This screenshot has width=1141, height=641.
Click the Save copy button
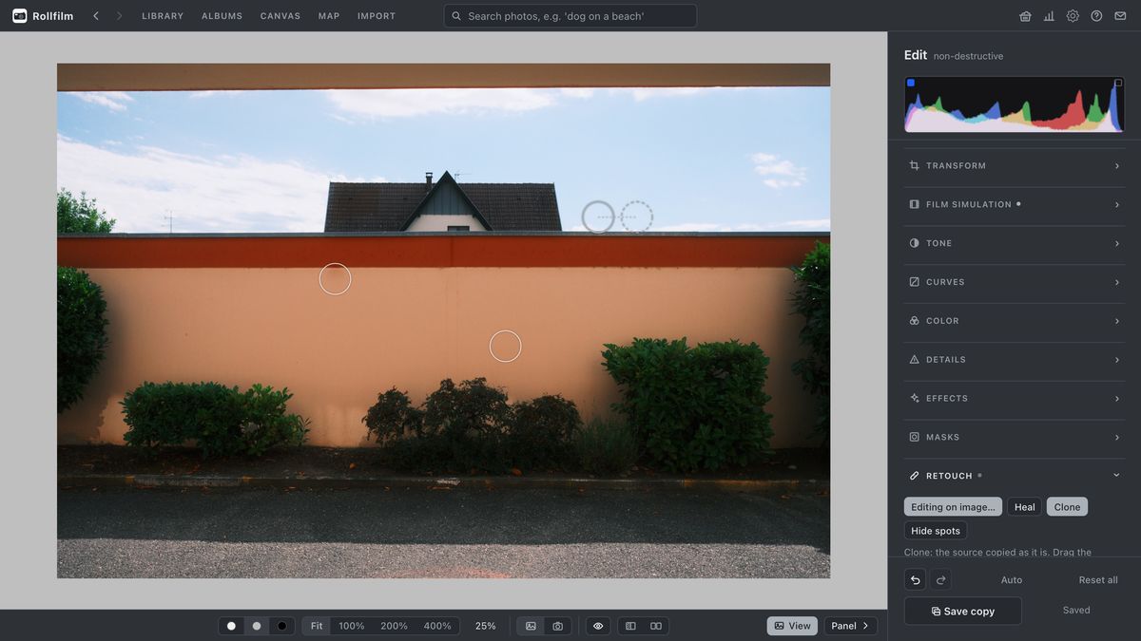point(962,611)
